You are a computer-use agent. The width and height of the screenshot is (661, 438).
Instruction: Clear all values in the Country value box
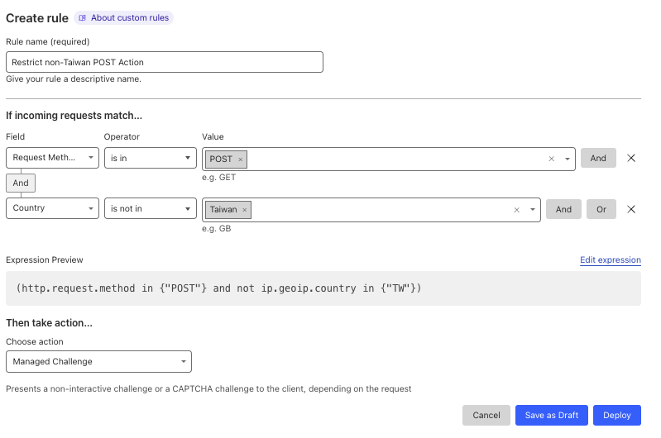point(516,210)
